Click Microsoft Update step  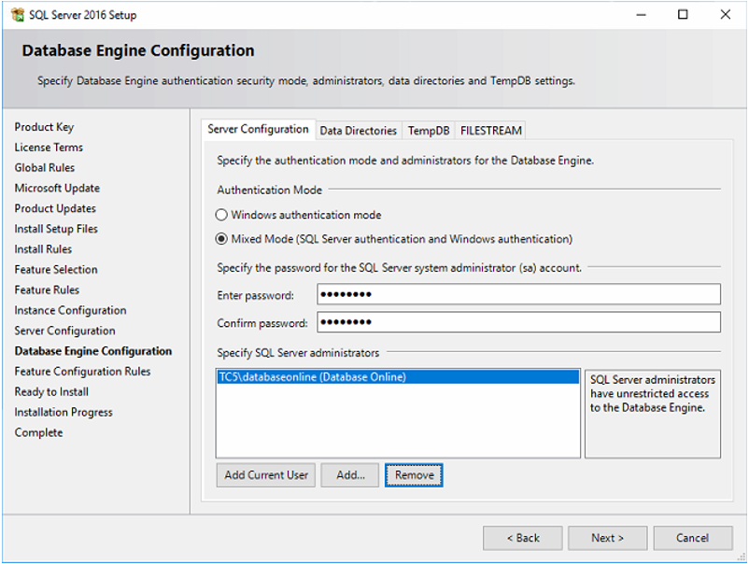point(57,189)
